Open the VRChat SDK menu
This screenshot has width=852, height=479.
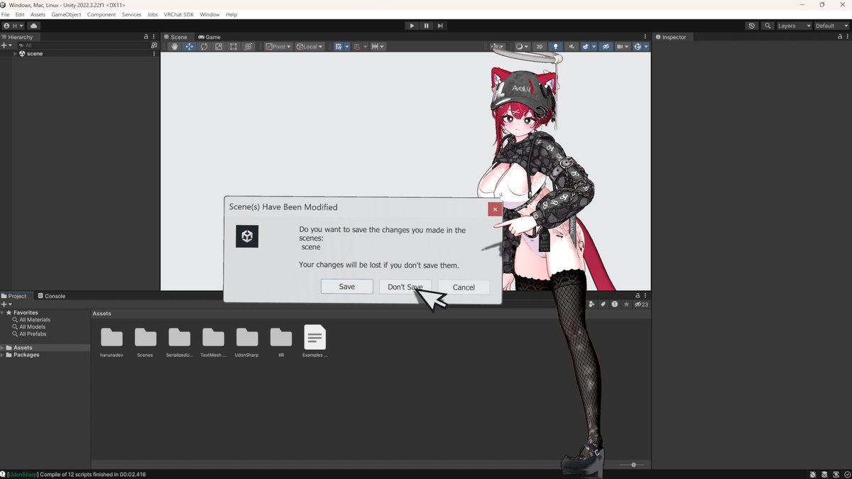(178, 14)
